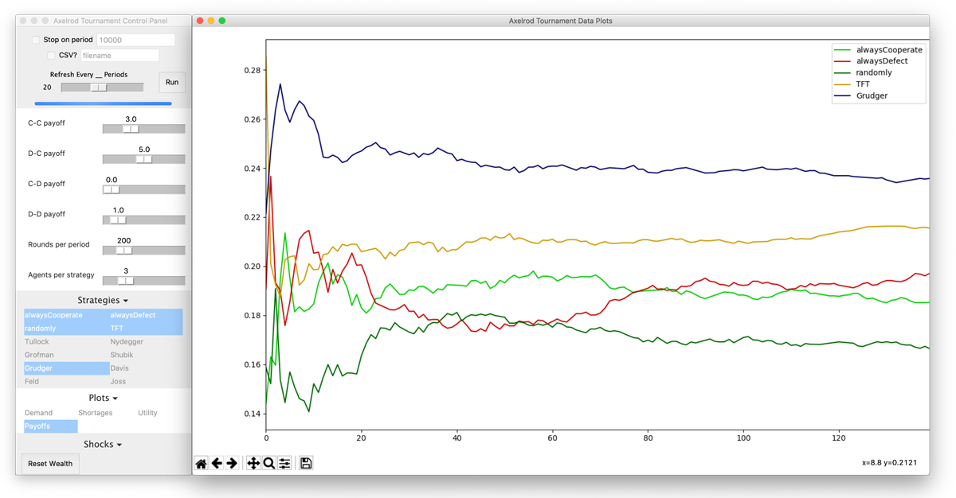
Task: Select the Tullock strategy
Action: [x=37, y=341]
